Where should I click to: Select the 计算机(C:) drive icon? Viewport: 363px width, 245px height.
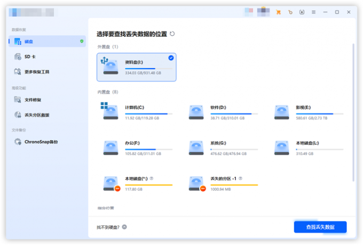pyautogui.click(x=109, y=111)
